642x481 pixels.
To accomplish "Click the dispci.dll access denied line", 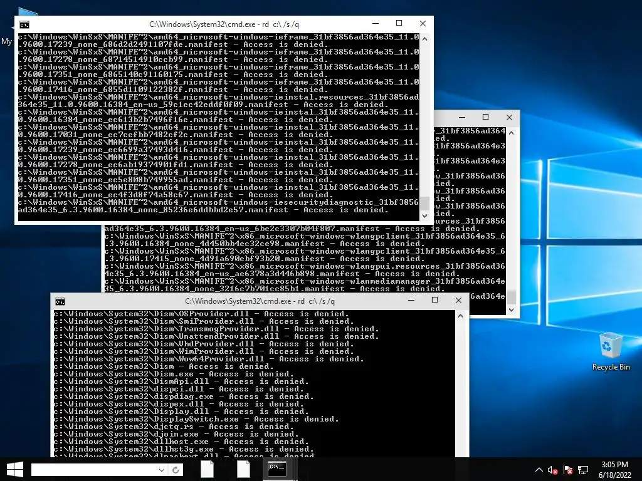I will pyautogui.click(x=179, y=389).
